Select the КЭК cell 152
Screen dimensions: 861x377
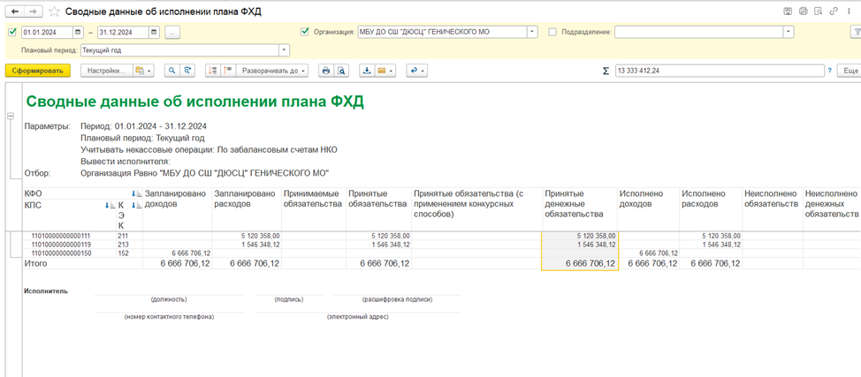(x=130, y=253)
